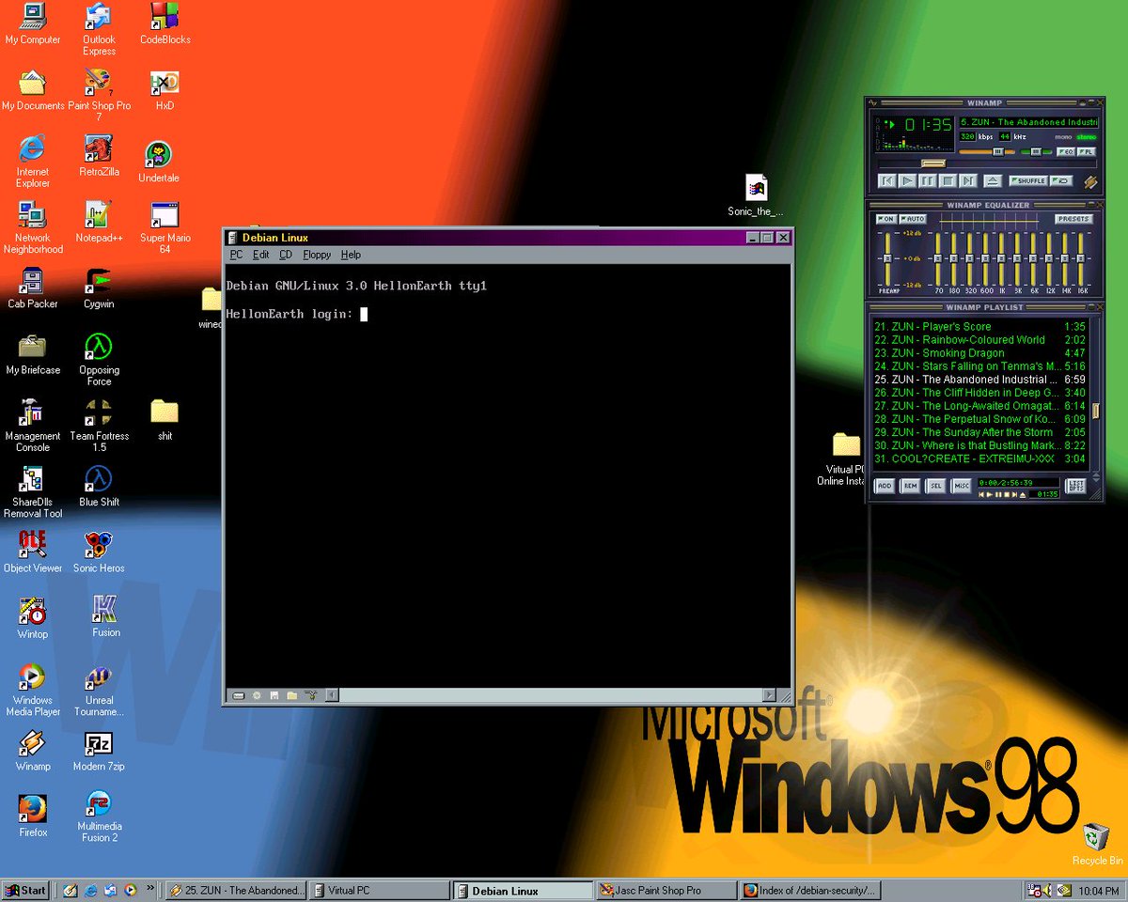Viewport: 1128px width, 902px height.
Task: Click the Winamp playlist scrollbar handle
Action: pyautogui.click(x=1095, y=411)
